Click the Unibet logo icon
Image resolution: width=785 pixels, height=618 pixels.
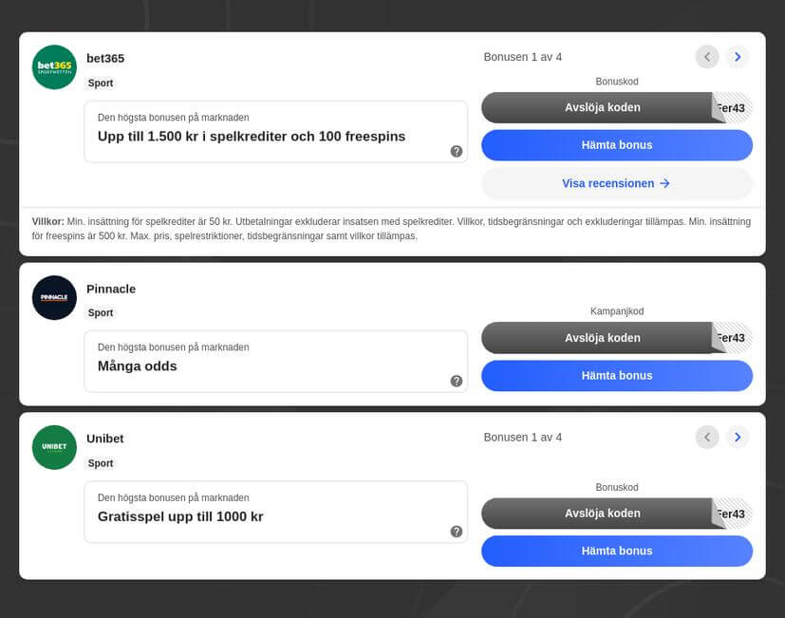tap(54, 447)
